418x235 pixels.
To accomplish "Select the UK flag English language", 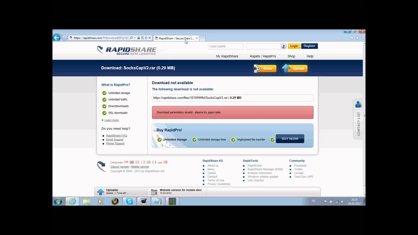I will click(132, 162).
